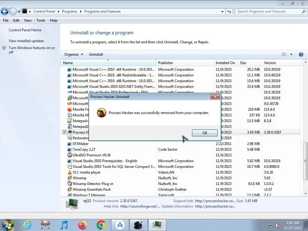Select the TeraCopy 2.27 icon
Screen dimensions: 308x231
pyautogui.click(x=69, y=149)
